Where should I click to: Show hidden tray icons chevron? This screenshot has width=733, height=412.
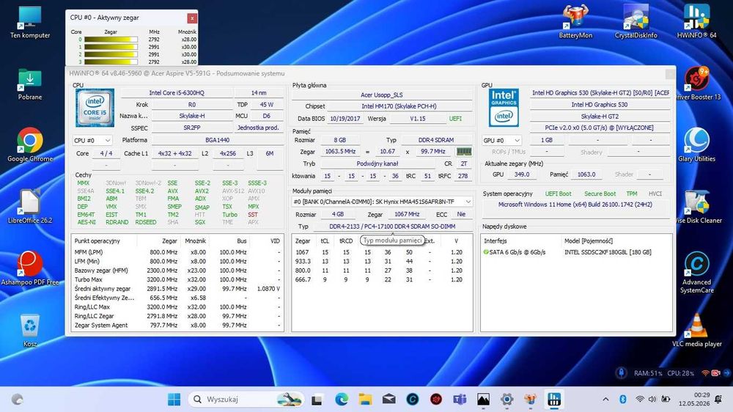coord(606,400)
